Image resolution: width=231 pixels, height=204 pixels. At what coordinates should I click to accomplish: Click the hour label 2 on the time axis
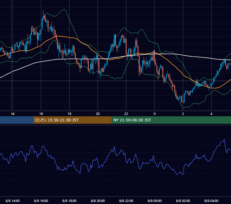click(x=183, y=114)
